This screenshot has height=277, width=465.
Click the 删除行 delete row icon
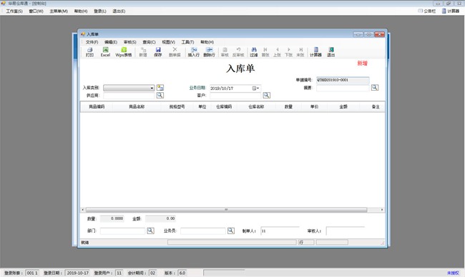coord(209,52)
